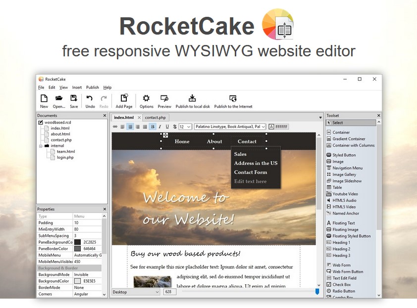Screen dimensions: 417x308
Task: Click Publish to the Internet icon
Action: [233, 98]
